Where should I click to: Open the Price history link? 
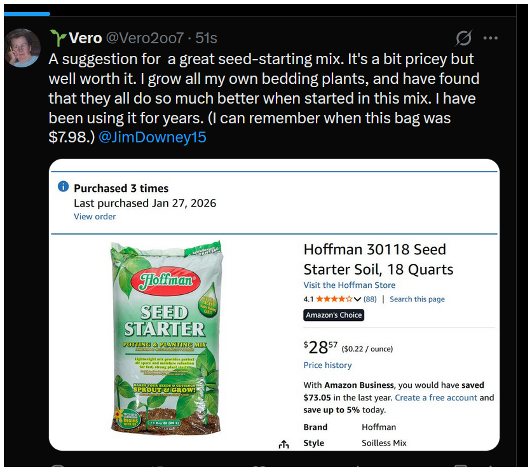[x=327, y=365]
